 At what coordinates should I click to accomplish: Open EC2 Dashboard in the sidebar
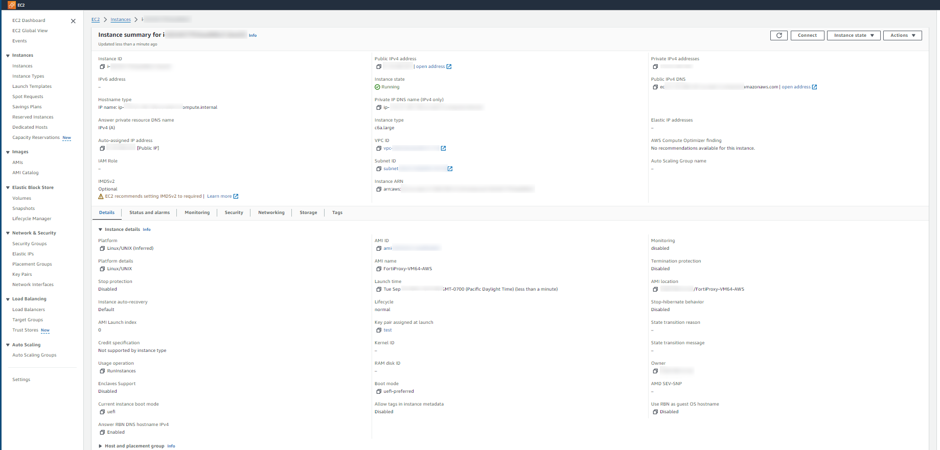(29, 20)
